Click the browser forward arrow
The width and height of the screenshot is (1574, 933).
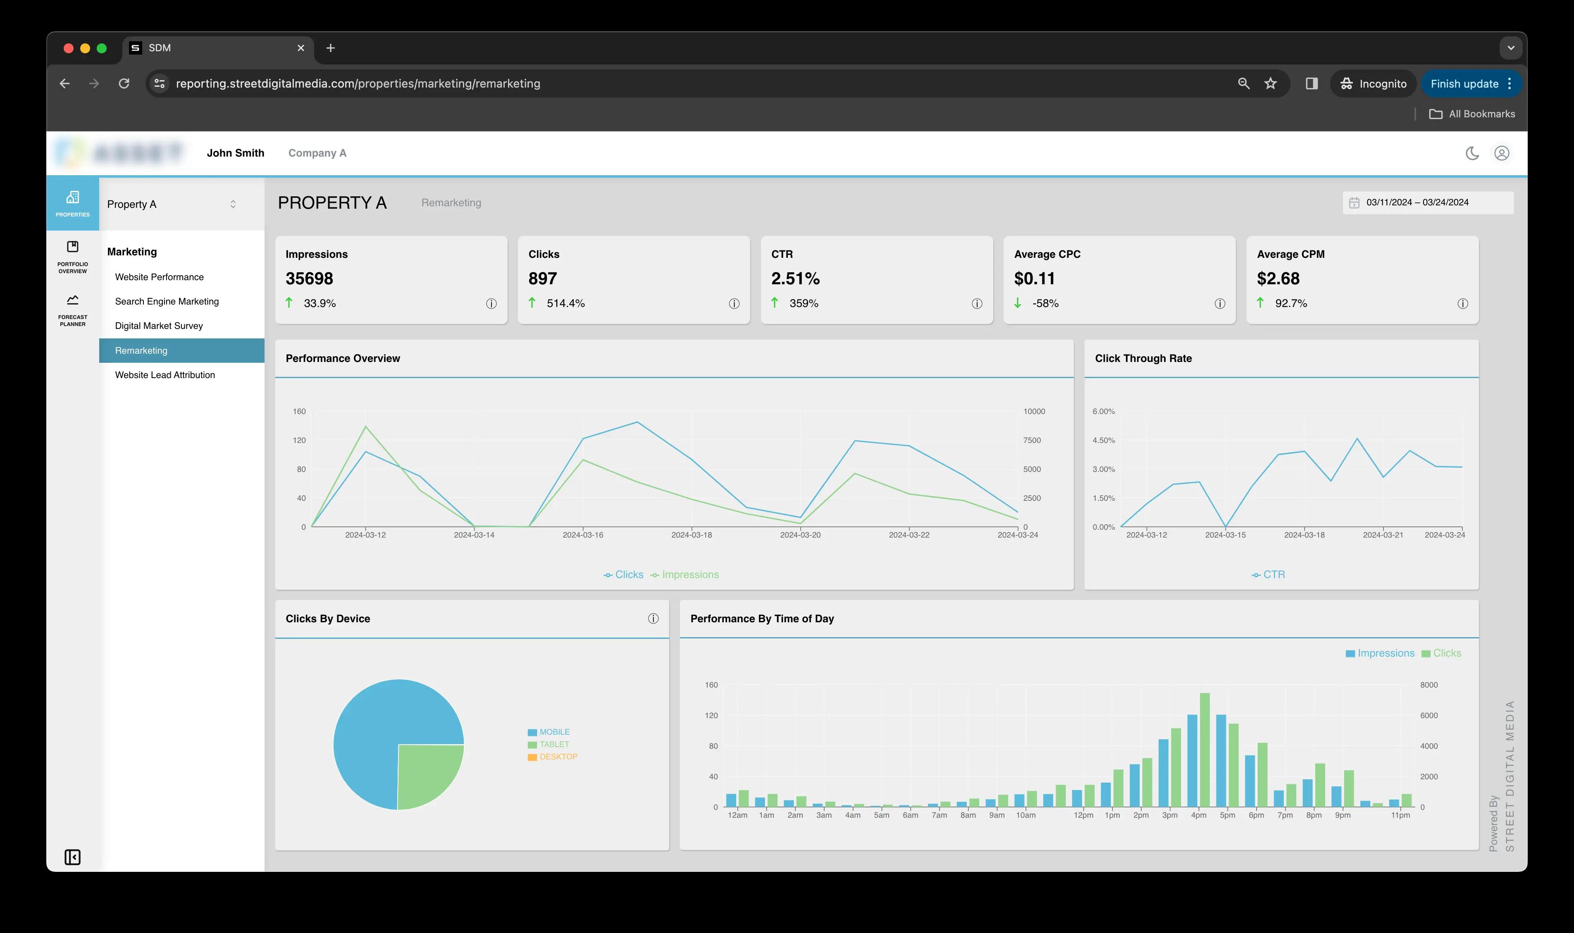94,83
